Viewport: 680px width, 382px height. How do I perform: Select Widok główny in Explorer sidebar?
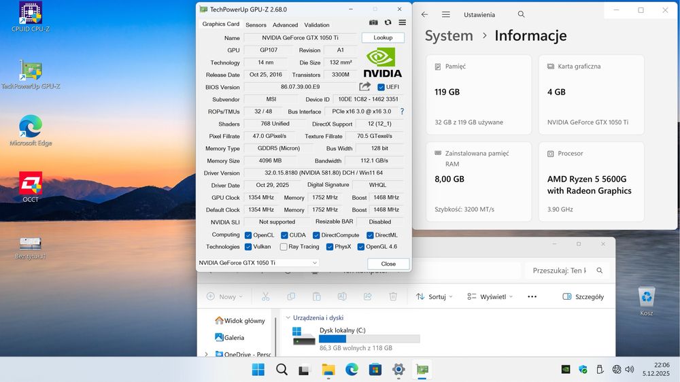click(240, 320)
